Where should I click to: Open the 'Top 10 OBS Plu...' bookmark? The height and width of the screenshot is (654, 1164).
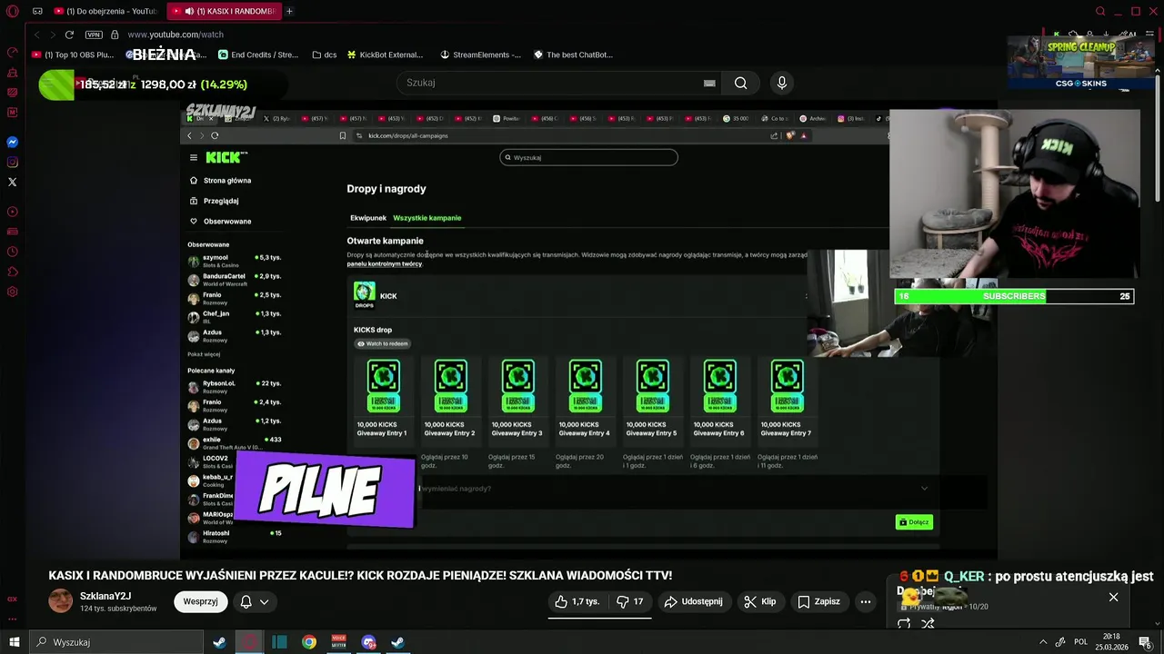coord(73,54)
